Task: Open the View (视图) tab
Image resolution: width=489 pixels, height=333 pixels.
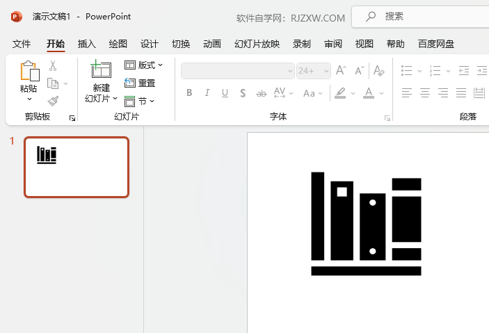Action: 364,44
